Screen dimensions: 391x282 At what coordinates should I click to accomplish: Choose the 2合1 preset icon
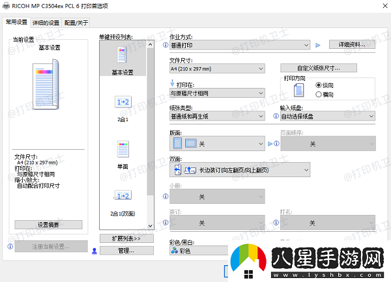point(123,102)
